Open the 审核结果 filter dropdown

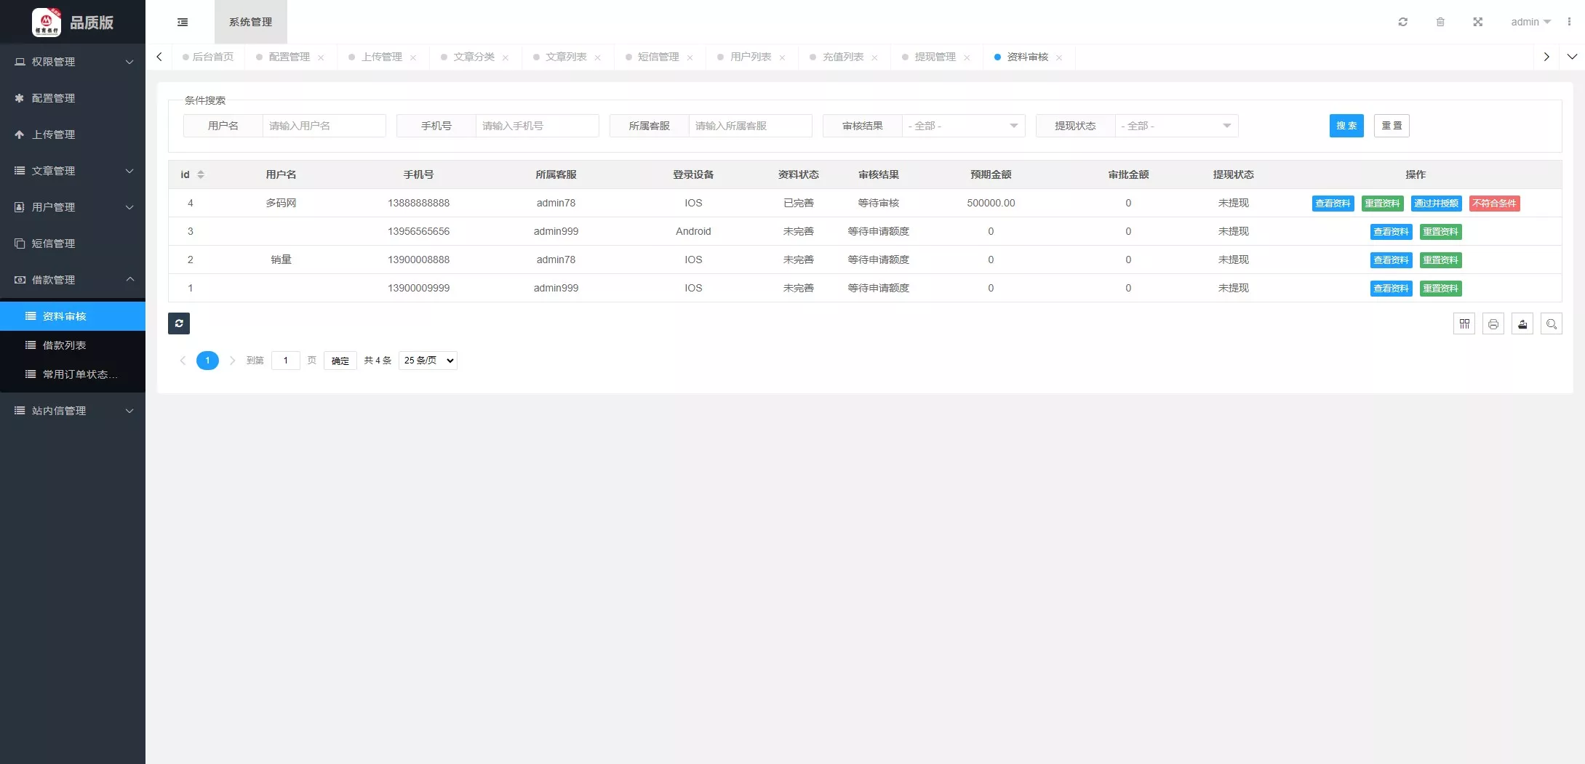[x=962, y=126]
